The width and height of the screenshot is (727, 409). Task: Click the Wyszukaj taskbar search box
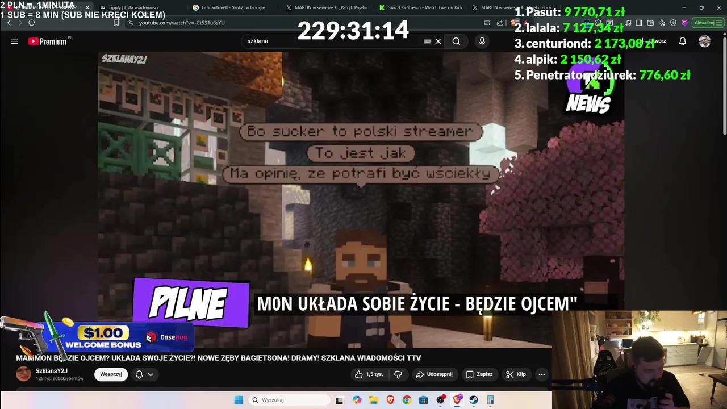pyautogui.click(x=289, y=400)
